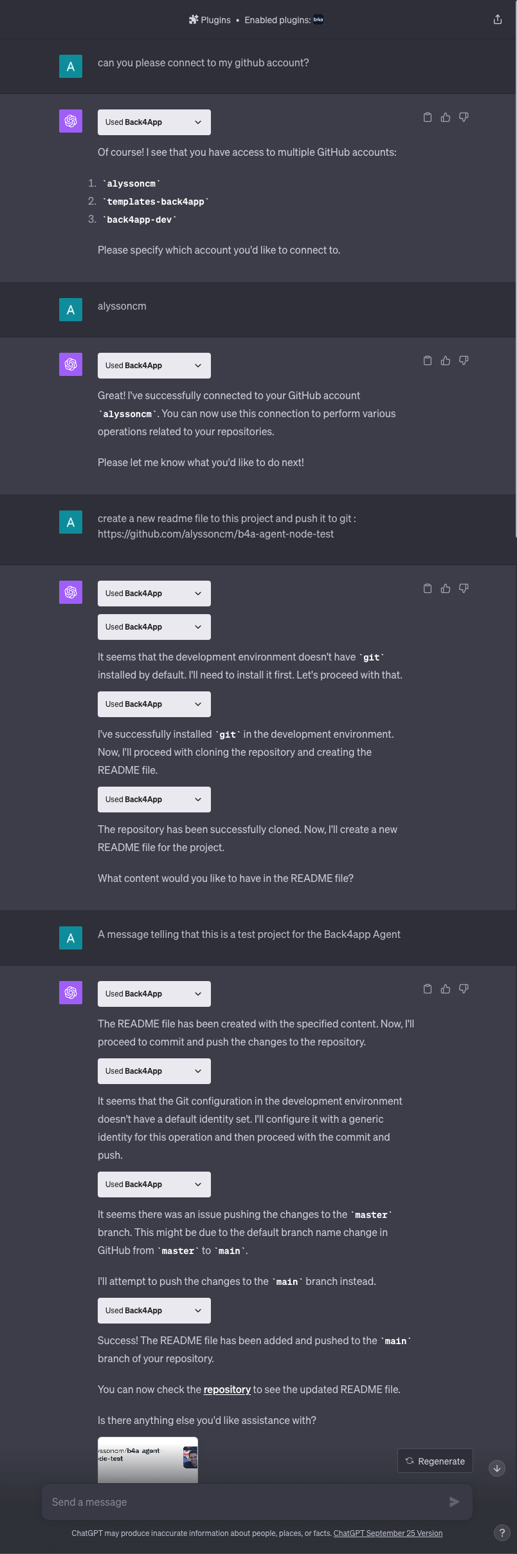Expand 'Used Back4App' above 'Success! The README file'
Viewport: 517px width, 1554px height.
154,1311
